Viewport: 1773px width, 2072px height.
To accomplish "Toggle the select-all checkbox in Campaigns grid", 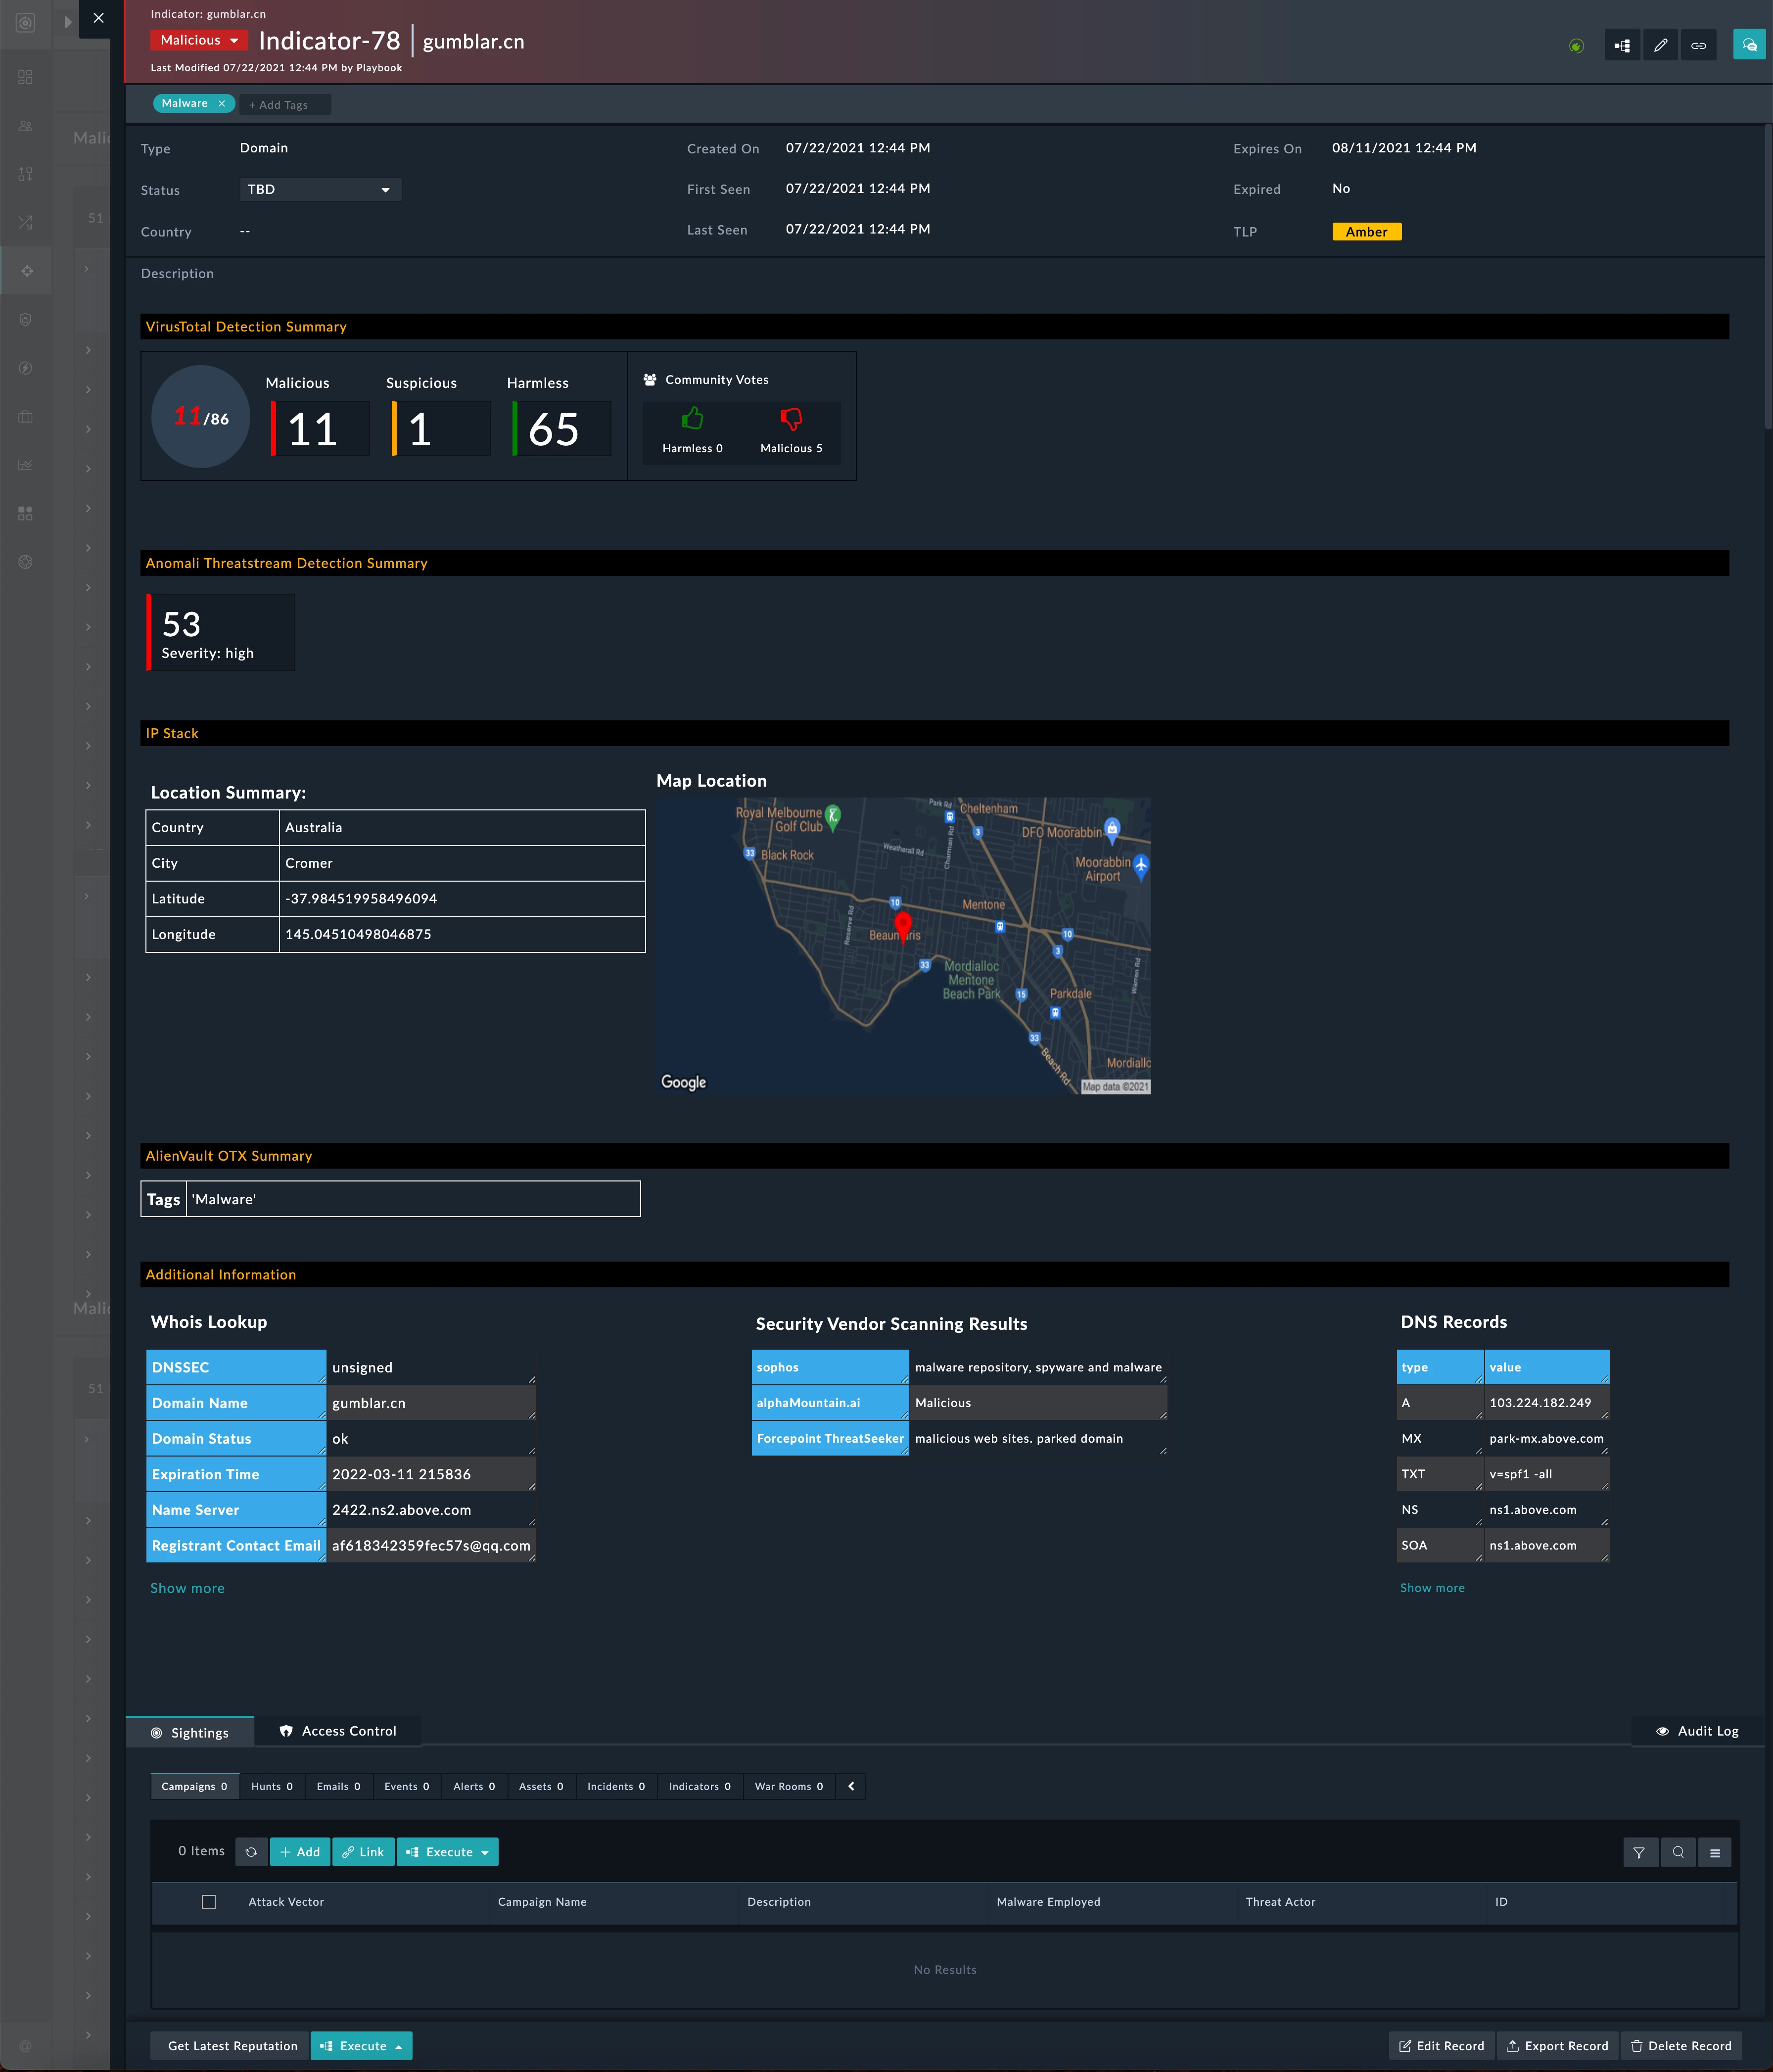I will [208, 1902].
